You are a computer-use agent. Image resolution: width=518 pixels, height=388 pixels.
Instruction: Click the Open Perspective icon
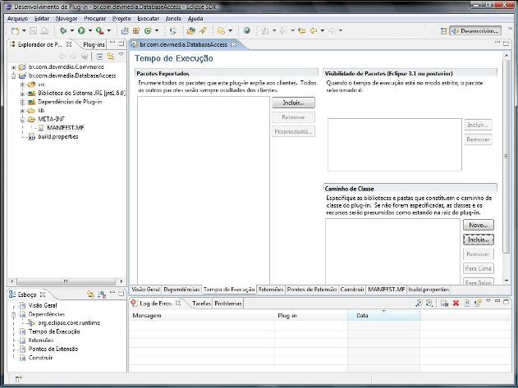click(443, 31)
